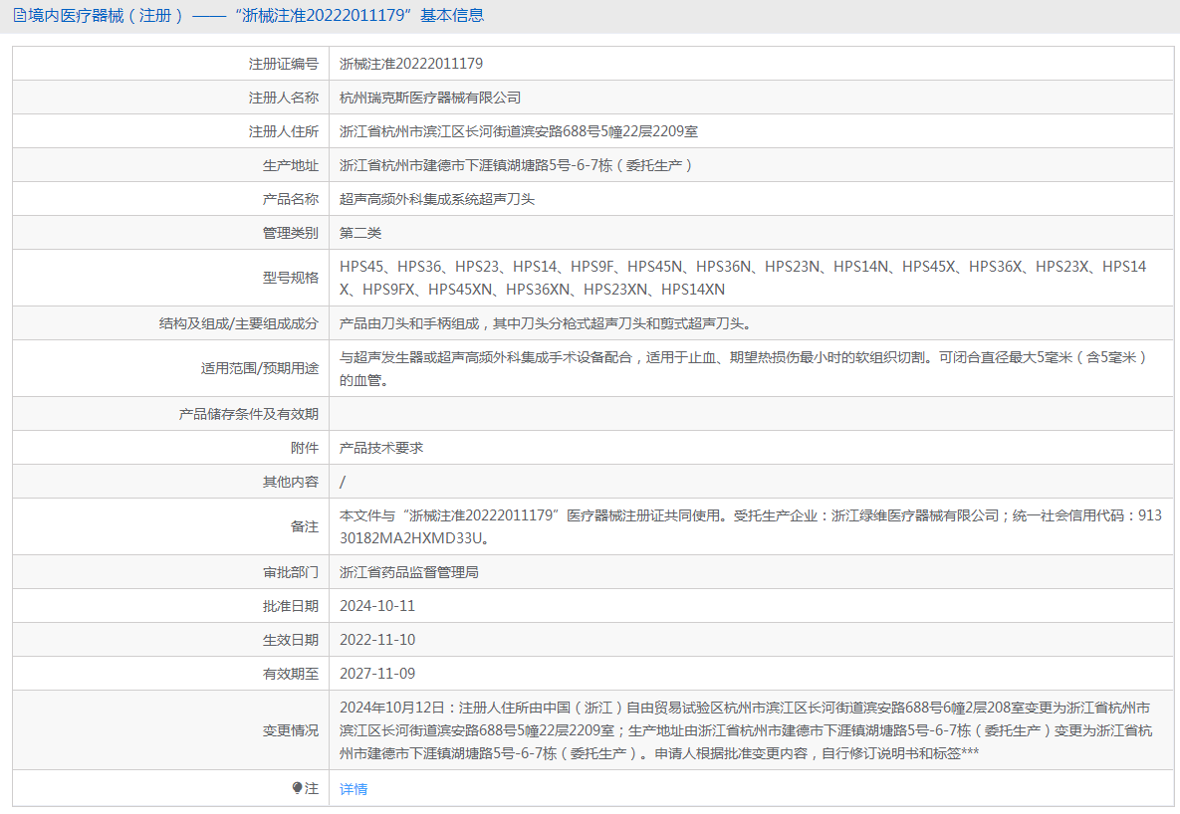
Task: Click the 生产地址 label
Action: (x=291, y=165)
